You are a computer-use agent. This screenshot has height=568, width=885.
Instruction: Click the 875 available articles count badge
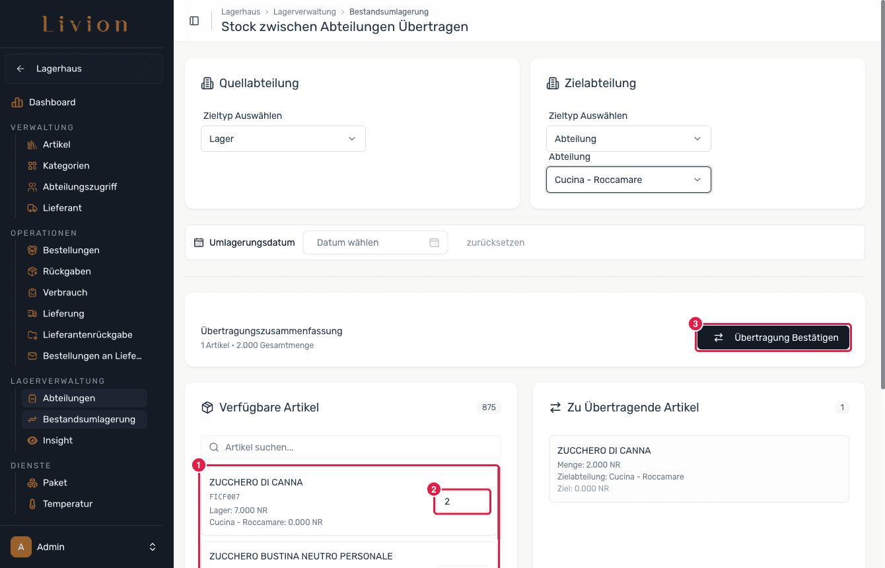(x=489, y=408)
